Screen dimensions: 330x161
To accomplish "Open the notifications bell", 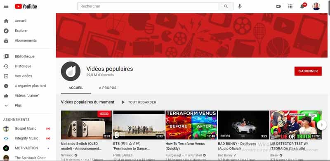I will click(x=302, y=6).
